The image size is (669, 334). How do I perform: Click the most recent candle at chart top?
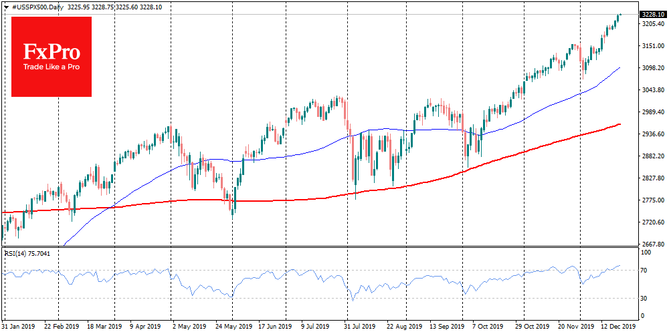click(619, 15)
